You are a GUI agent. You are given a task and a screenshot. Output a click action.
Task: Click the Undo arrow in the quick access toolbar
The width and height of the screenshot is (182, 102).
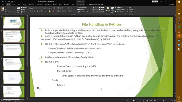pyautogui.click(x=5, y=2)
